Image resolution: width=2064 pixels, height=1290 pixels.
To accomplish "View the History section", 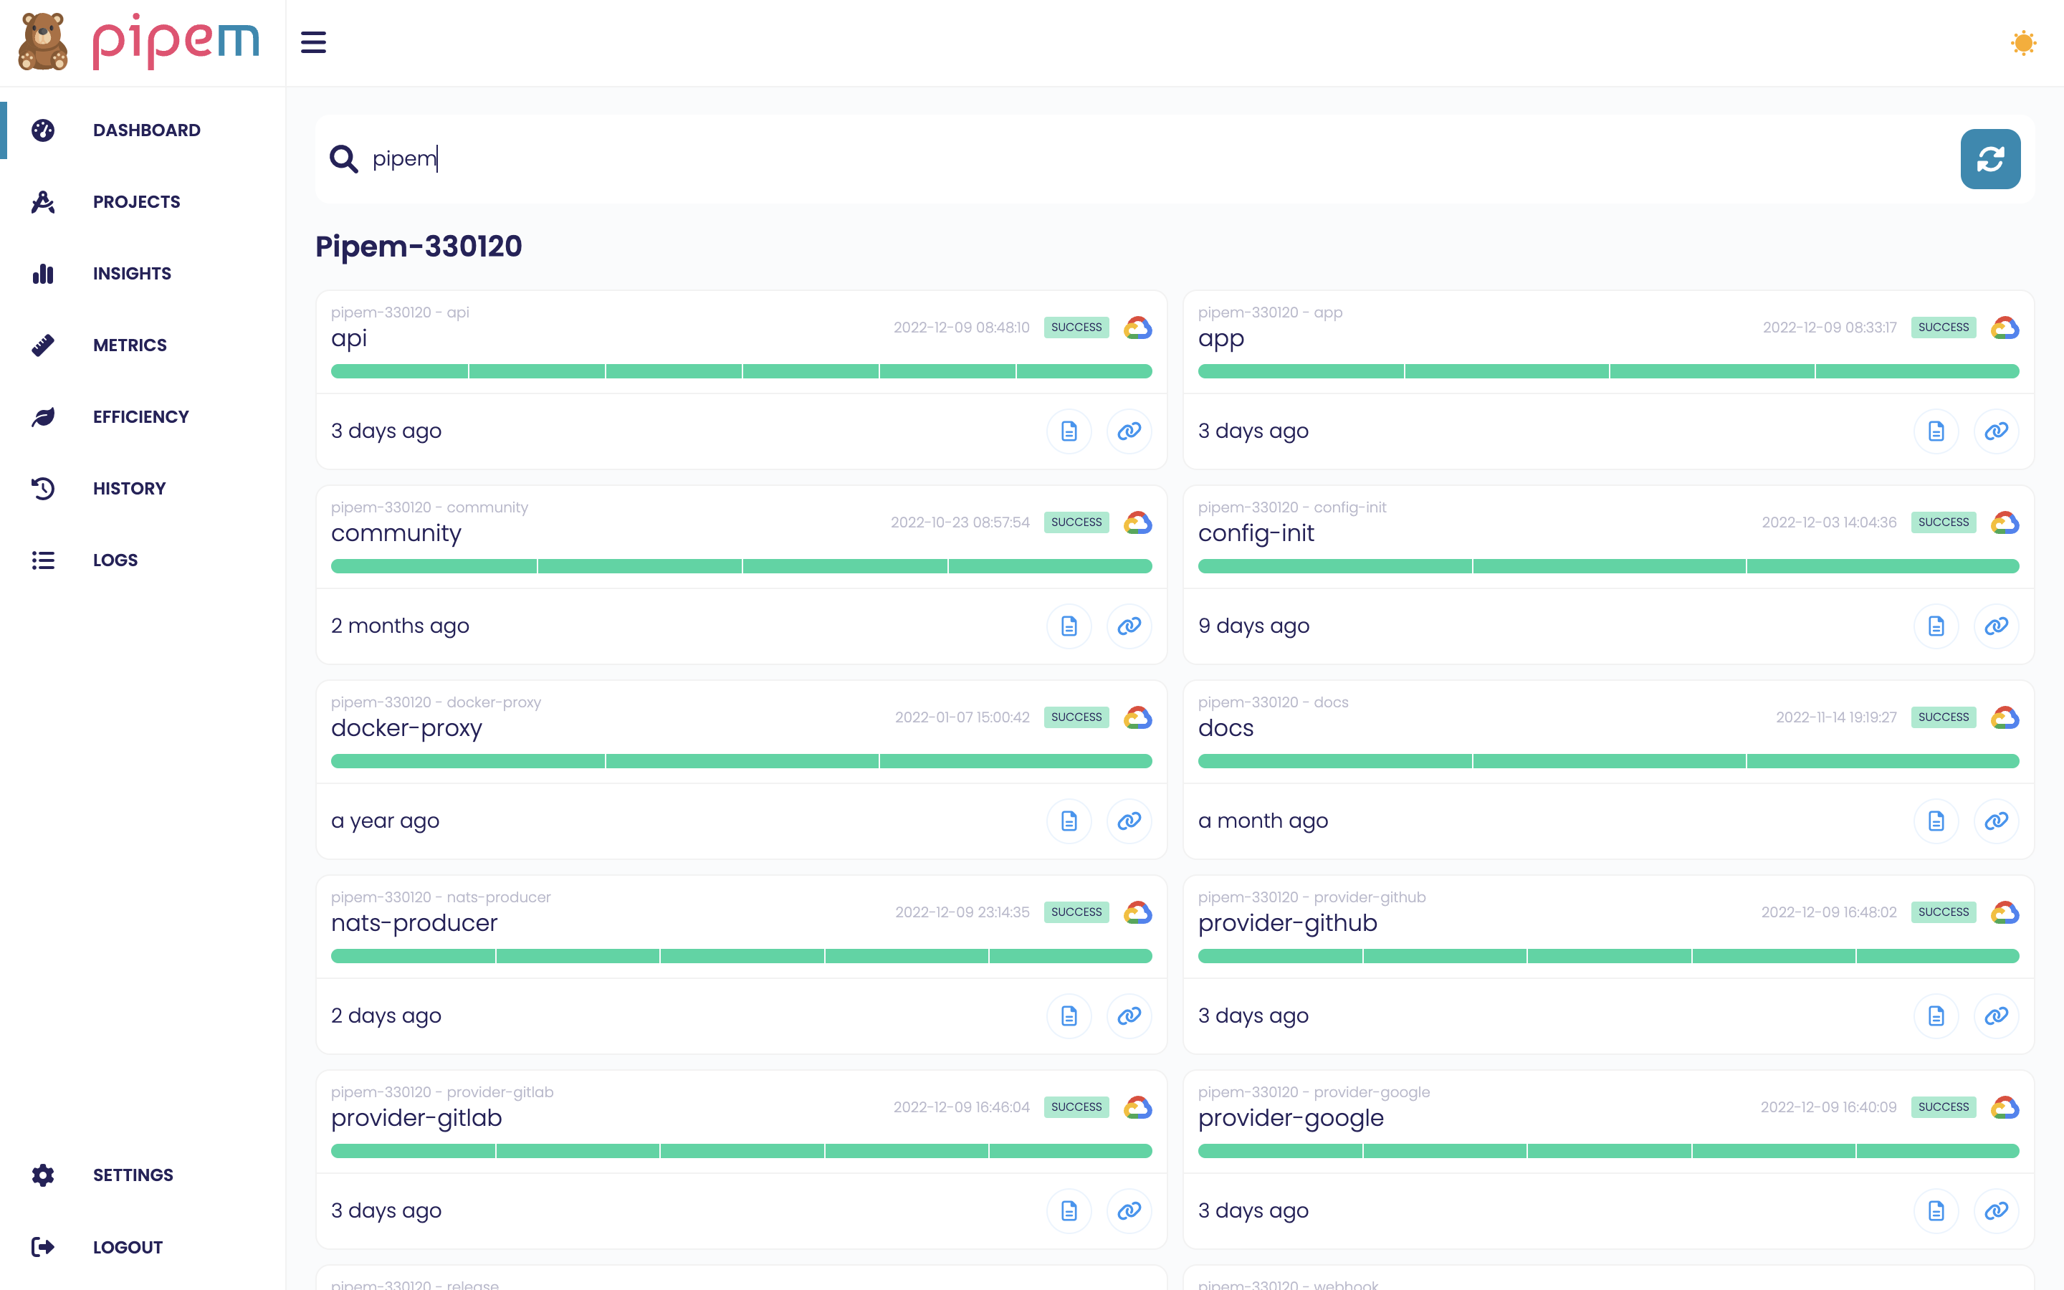I will [x=129, y=488].
